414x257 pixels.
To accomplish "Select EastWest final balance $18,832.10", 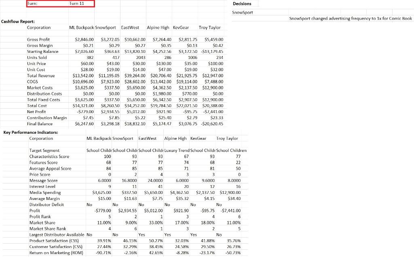I will coord(135,124).
